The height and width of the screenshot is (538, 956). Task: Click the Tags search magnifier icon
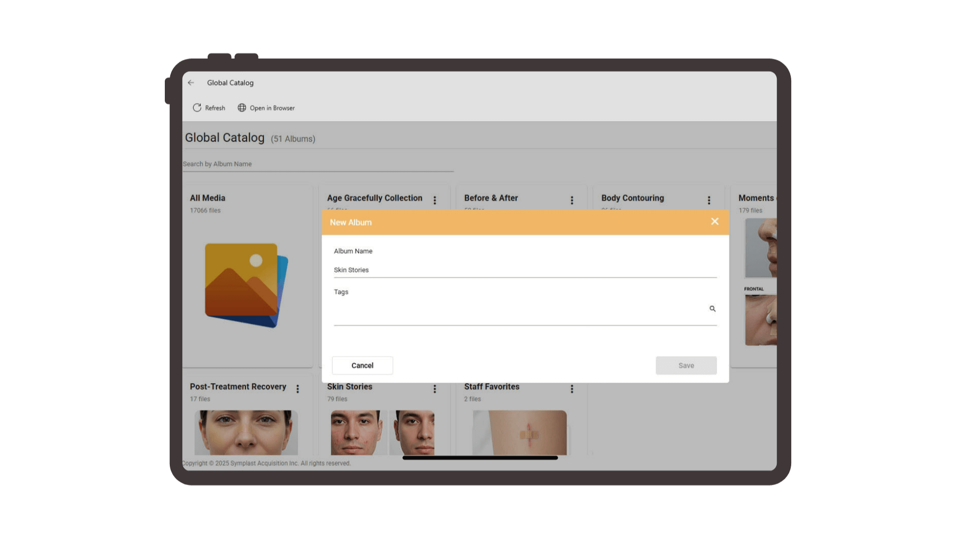pyautogui.click(x=713, y=309)
